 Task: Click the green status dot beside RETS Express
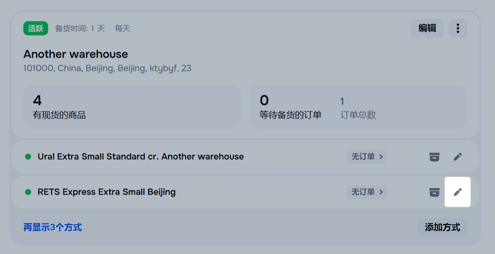28,192
